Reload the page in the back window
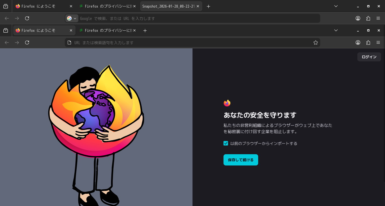Image resolution: width=385 pixels, height=206 pixels. 27,18
